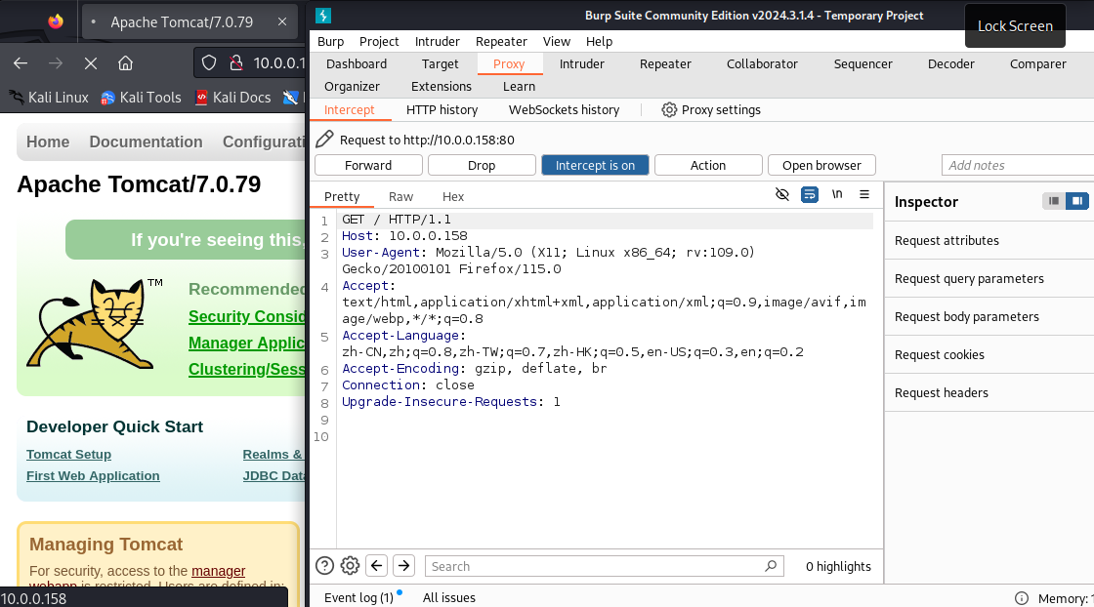The height and width of the screenshot is (607, 1094).
Task: Open the Intruder menu in menu bar
Action: [438, 41]
